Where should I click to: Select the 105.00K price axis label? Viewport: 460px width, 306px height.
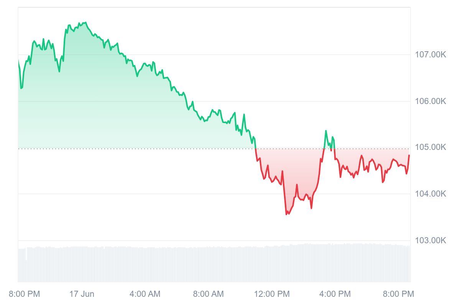[x=430, y=147]
